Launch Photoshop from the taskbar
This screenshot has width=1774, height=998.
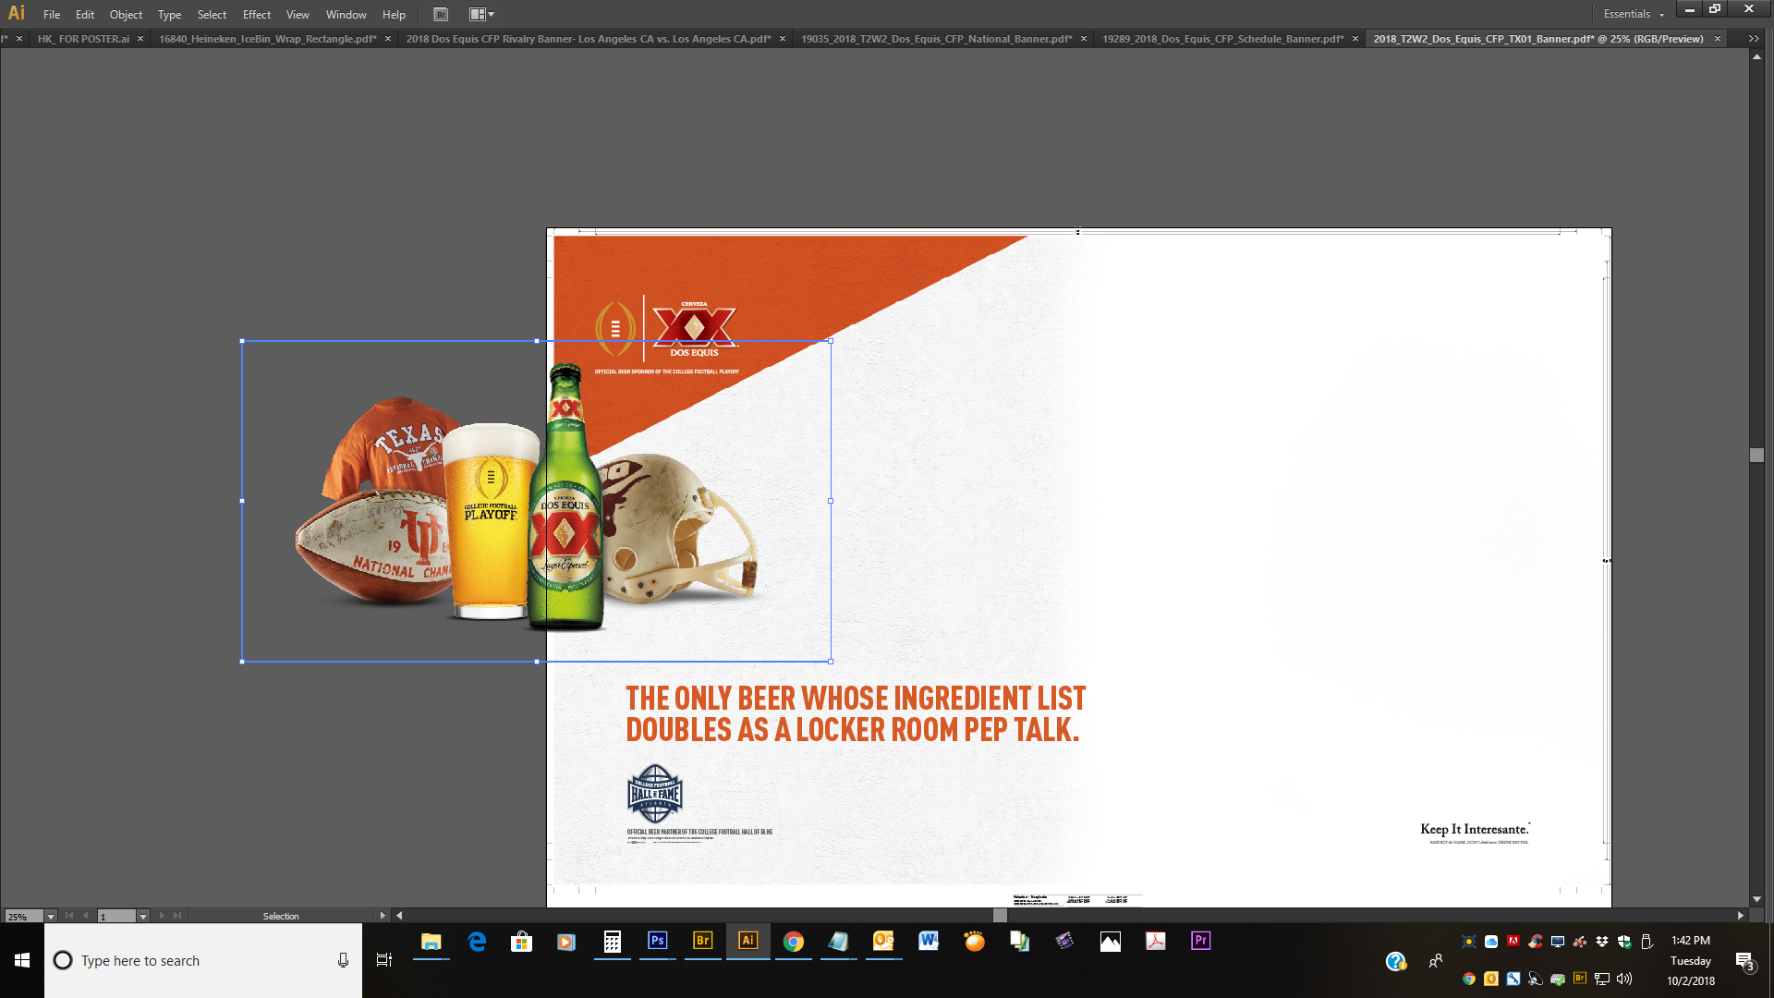tap(656, 942)
